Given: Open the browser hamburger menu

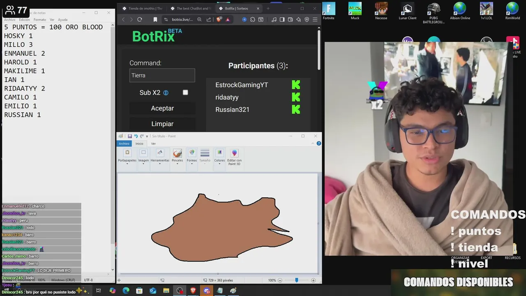Looking at the screenshot, I should point(315,19).
